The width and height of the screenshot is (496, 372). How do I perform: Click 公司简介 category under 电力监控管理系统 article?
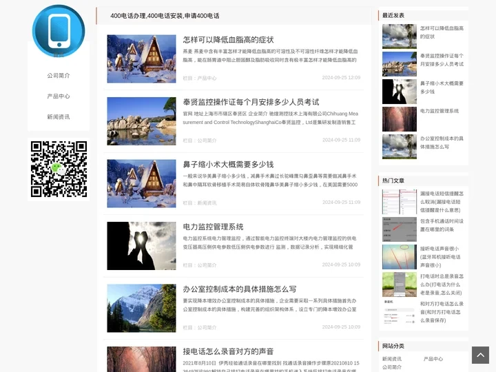tap(207, 265)
